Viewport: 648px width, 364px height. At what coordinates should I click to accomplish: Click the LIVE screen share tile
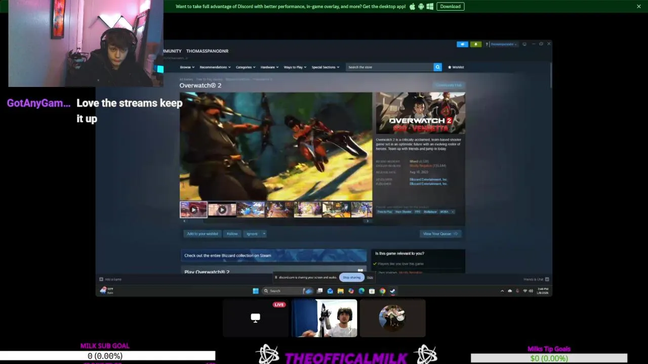pos(256,318)
